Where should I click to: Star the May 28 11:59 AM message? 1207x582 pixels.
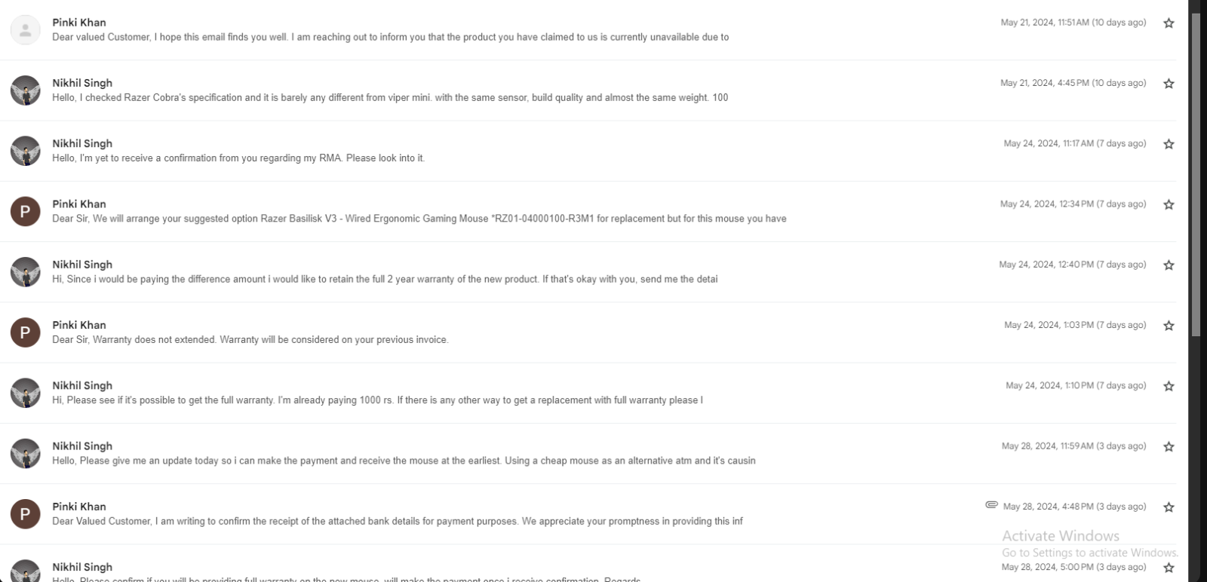(x=1169, y=447)
